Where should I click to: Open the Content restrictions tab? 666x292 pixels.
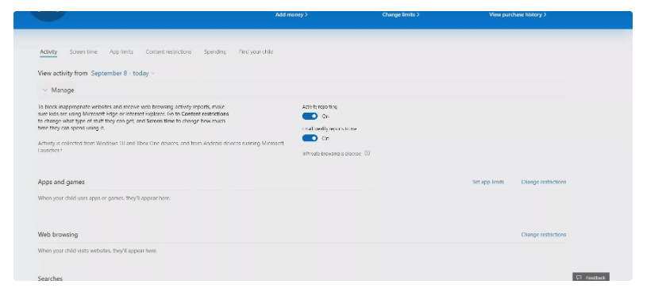click(168, 52)
